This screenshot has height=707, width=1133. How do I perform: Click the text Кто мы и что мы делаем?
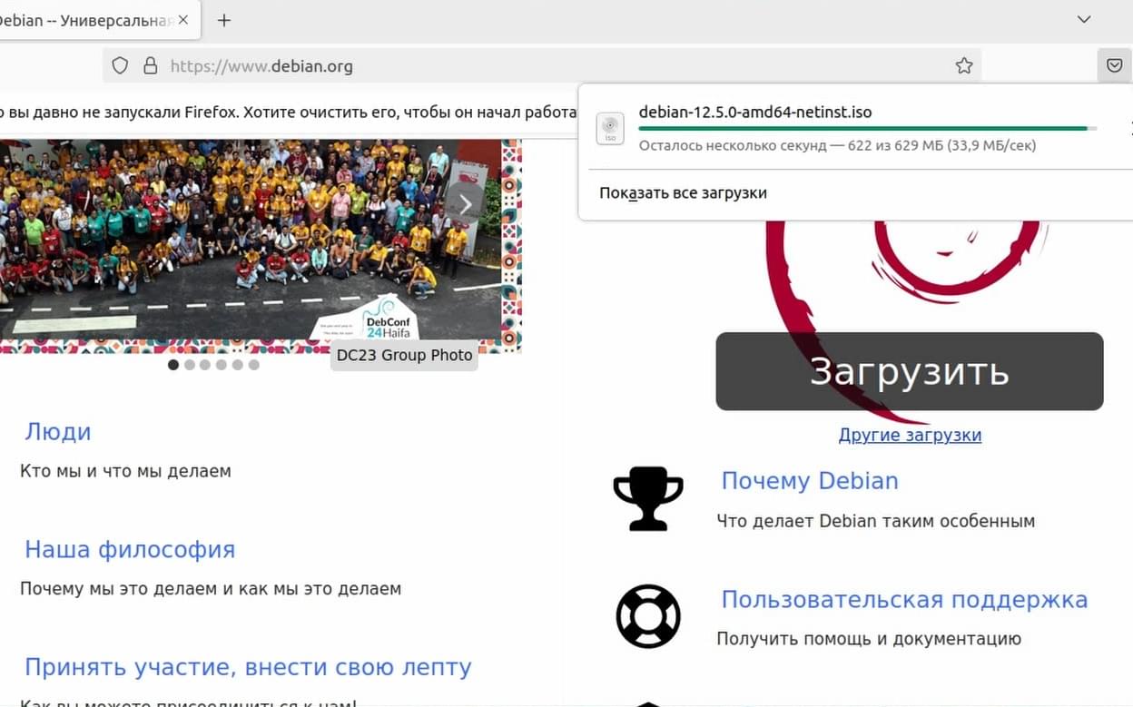[125, 471]
